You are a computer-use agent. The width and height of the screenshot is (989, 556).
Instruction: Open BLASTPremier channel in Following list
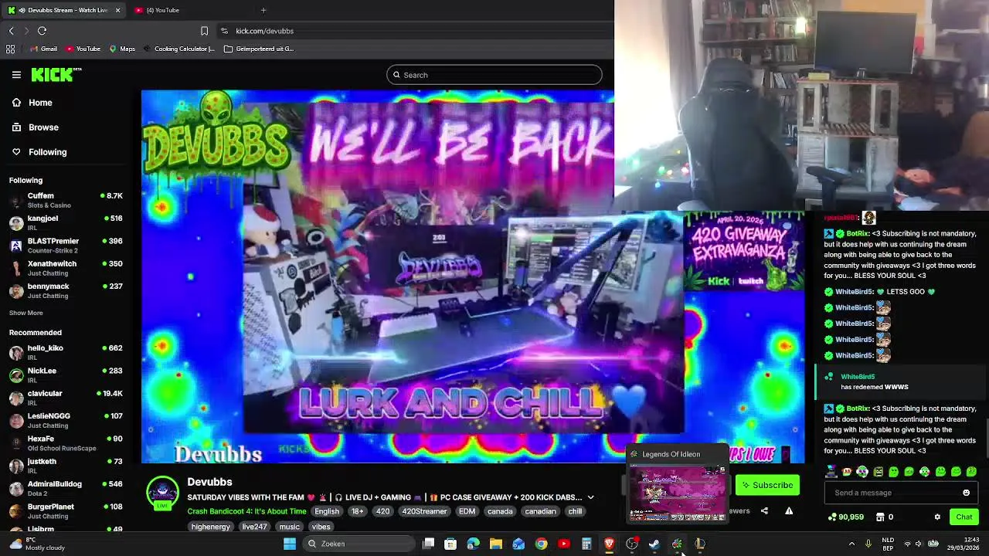tap(66, 245)
